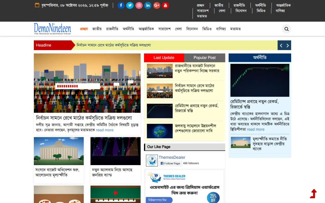This screenshot has width=325, height=203.
Task: Open the large election rally featured image
Action: 87,83
